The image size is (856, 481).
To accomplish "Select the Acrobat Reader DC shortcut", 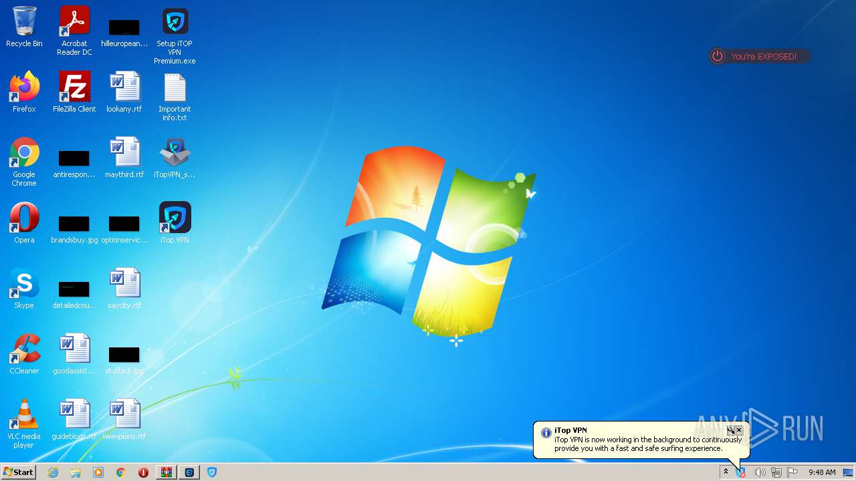I will (x=74, y=31).
